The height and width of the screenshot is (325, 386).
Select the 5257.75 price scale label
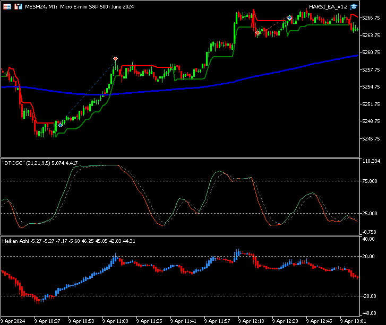(x=371, y=70)
